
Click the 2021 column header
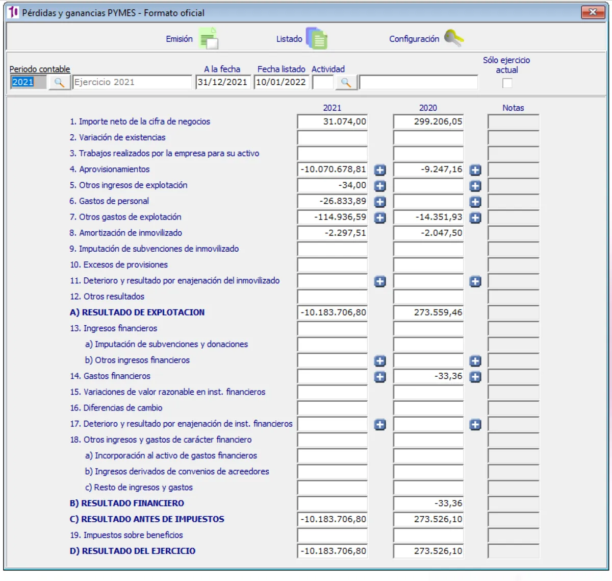332,108
